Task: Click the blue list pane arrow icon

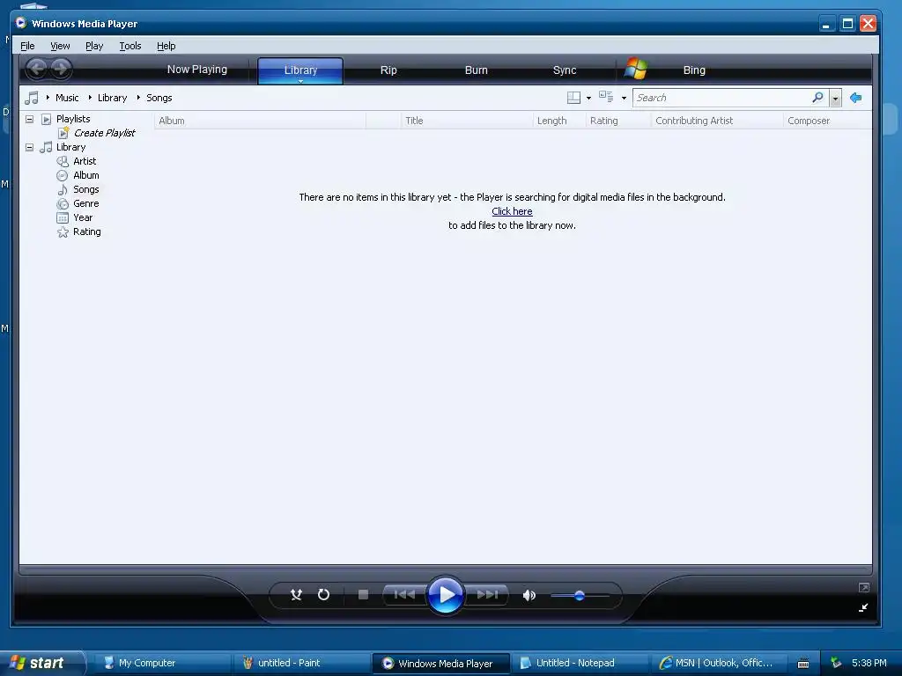Action: pyautogui.click(x=856, y=98)
